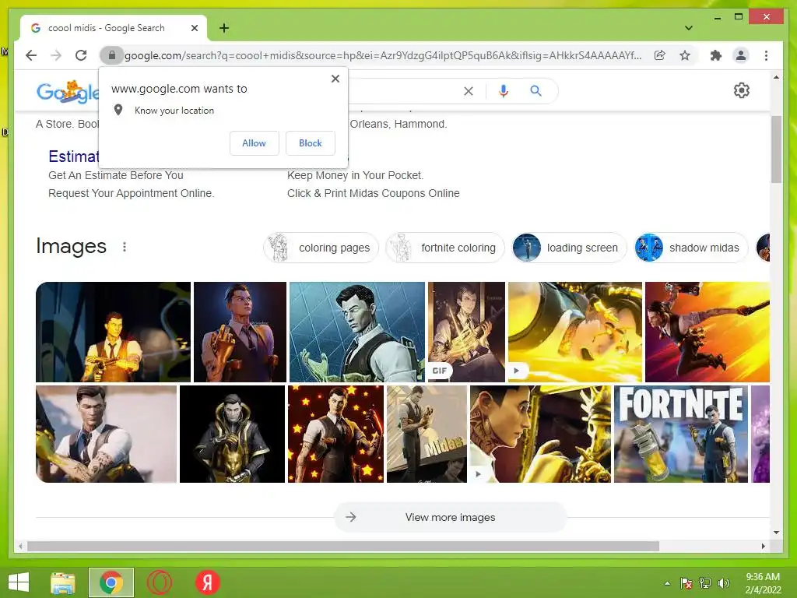Bookmark this page with the star icon

coord(685,55)
